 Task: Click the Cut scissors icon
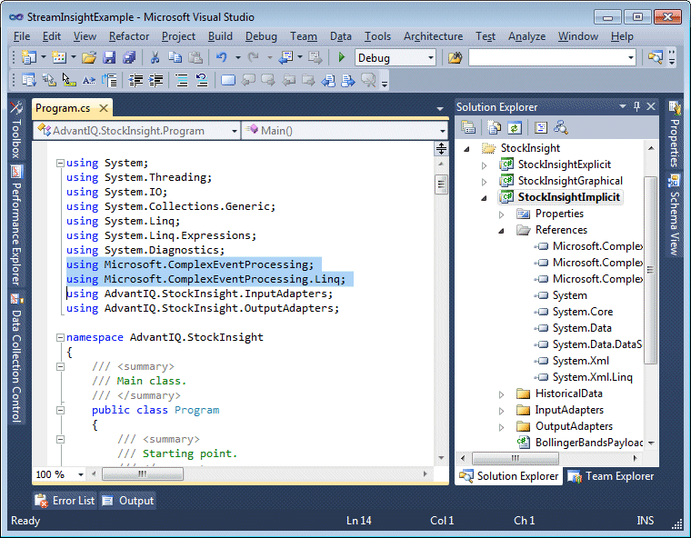[155, 57]
